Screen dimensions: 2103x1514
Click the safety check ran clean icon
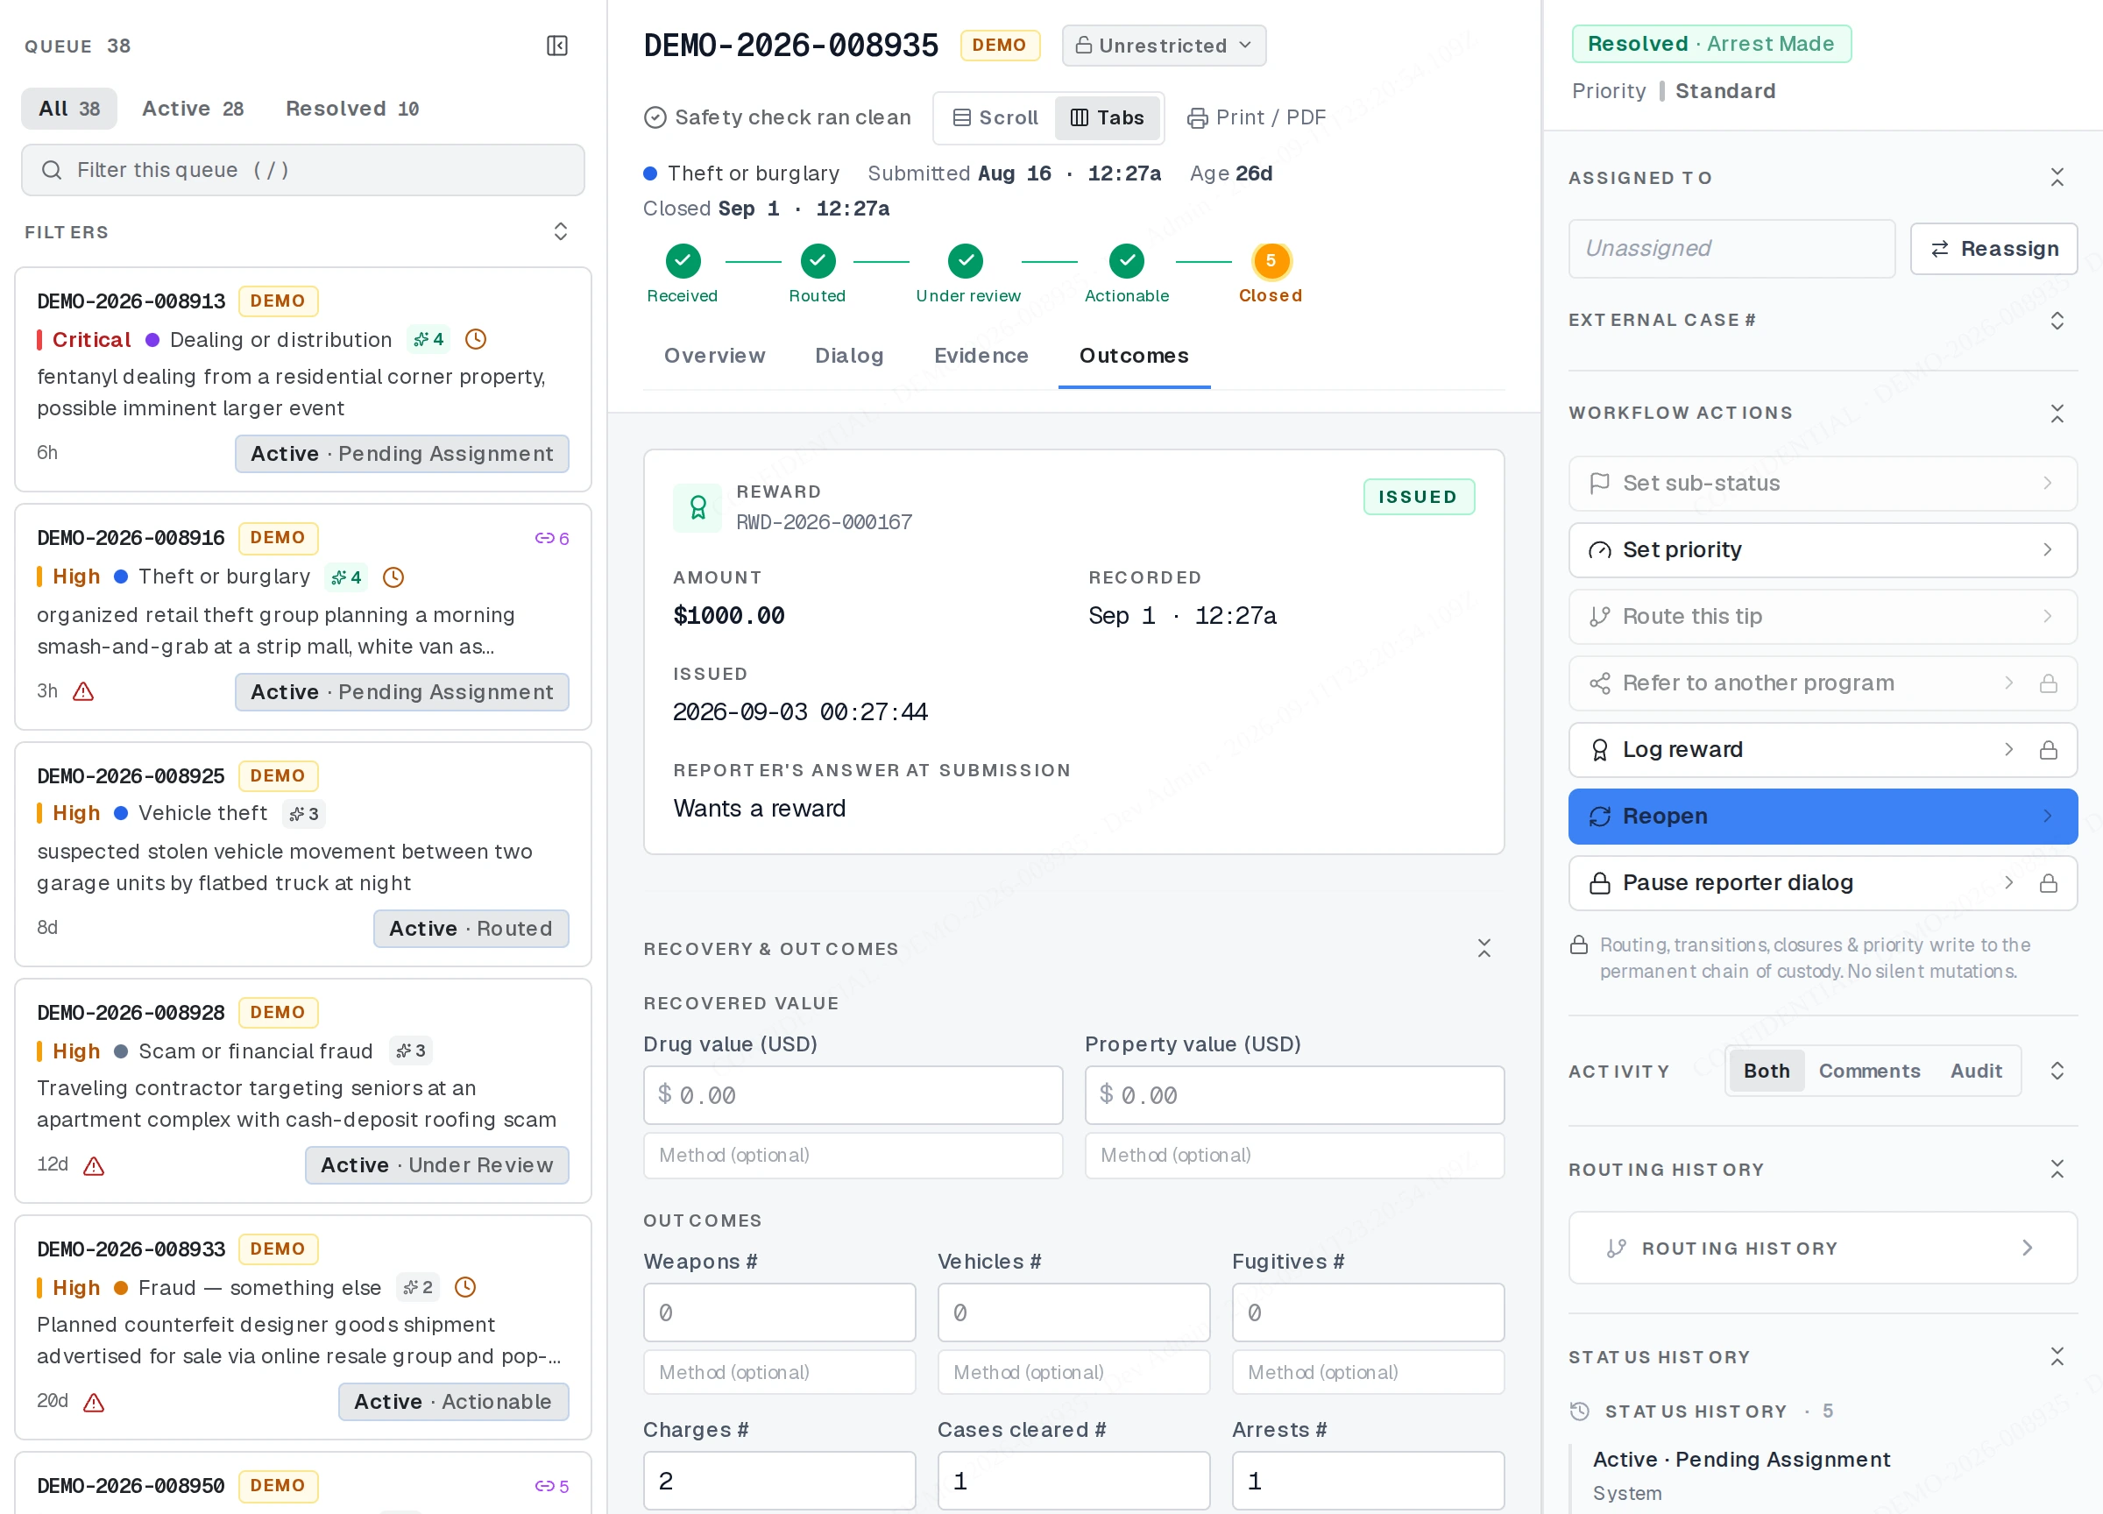coord(655,117)
